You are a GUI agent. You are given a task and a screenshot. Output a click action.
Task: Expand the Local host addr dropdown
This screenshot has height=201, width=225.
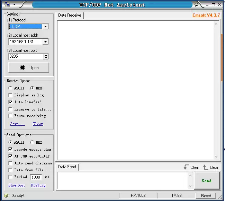pos(45,42)
